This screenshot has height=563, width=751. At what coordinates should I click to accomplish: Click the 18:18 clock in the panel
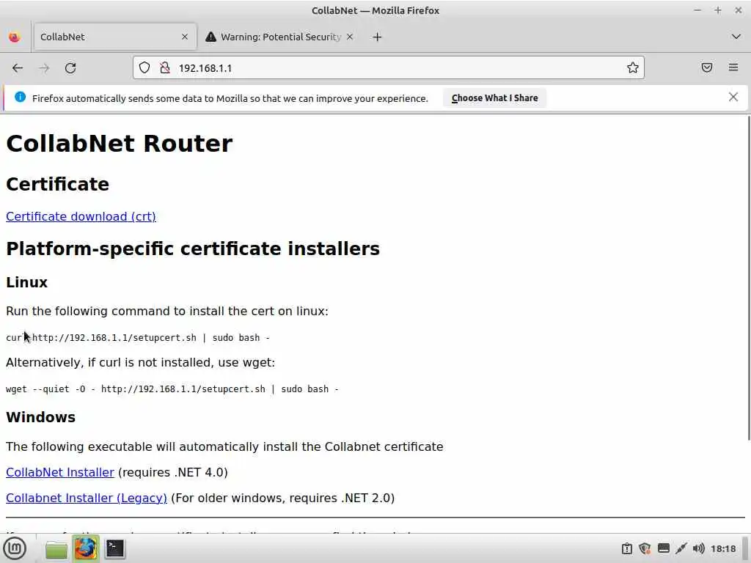click(x=722, y=548)
